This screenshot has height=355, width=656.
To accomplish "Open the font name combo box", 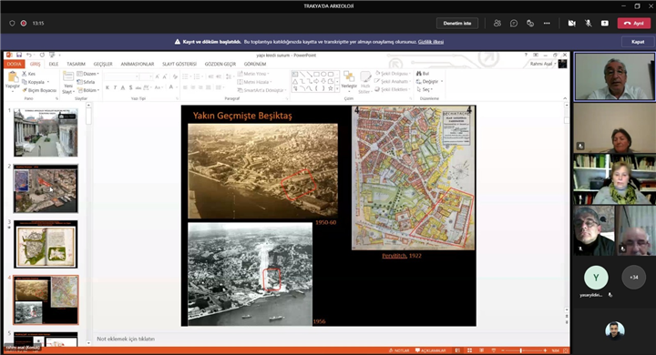I will (x=121, y=76).
